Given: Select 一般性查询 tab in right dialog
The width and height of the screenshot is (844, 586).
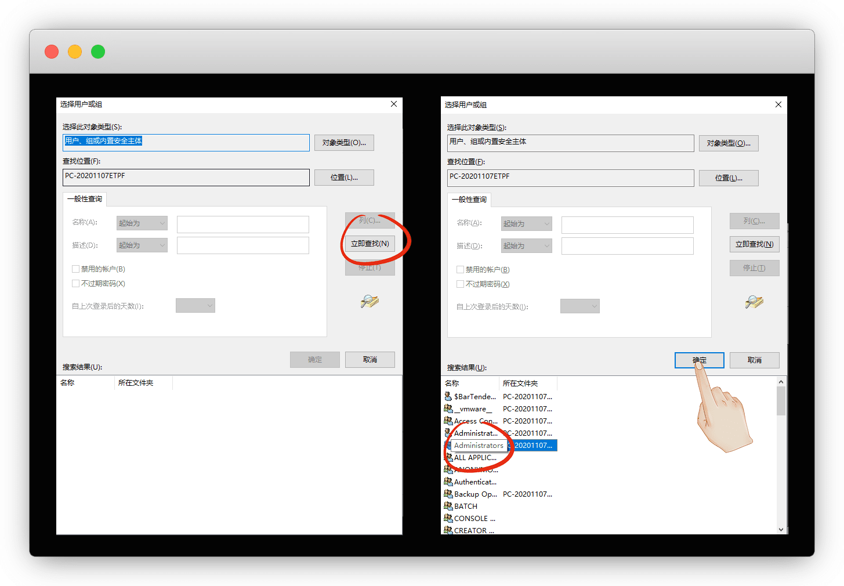Looking at the screenshot, I should coord(469,200).
